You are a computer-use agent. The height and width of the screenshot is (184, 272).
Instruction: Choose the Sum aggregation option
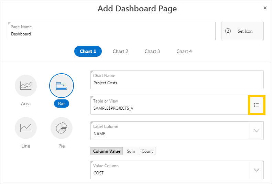pyautogui.click(x=131, y=151)
